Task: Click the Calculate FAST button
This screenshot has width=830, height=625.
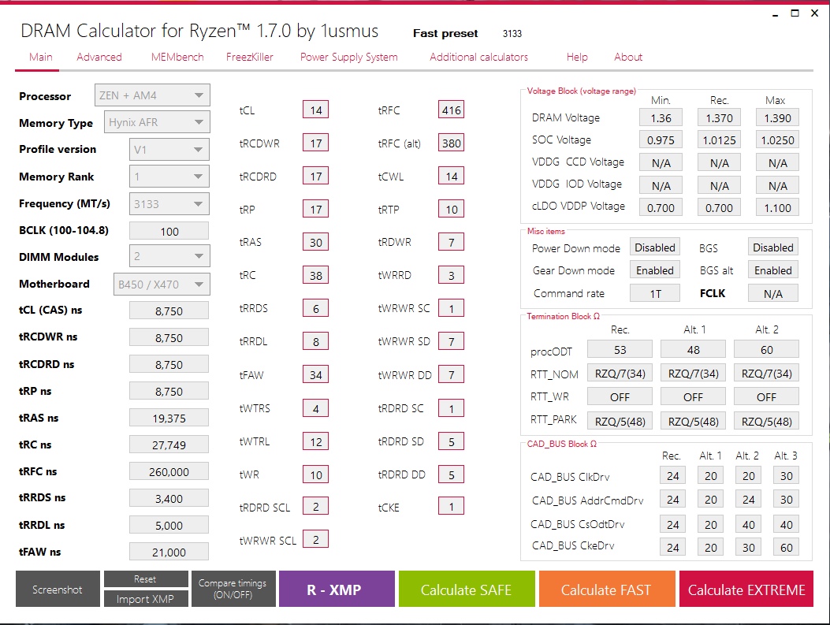Action: (607, 589)
